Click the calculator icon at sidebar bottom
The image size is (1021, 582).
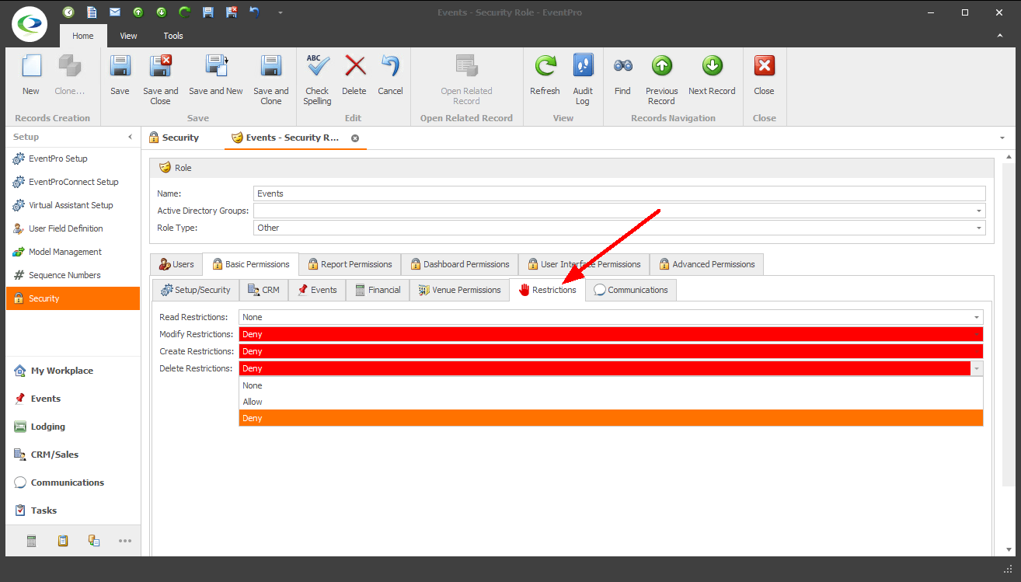click(32, 541)
